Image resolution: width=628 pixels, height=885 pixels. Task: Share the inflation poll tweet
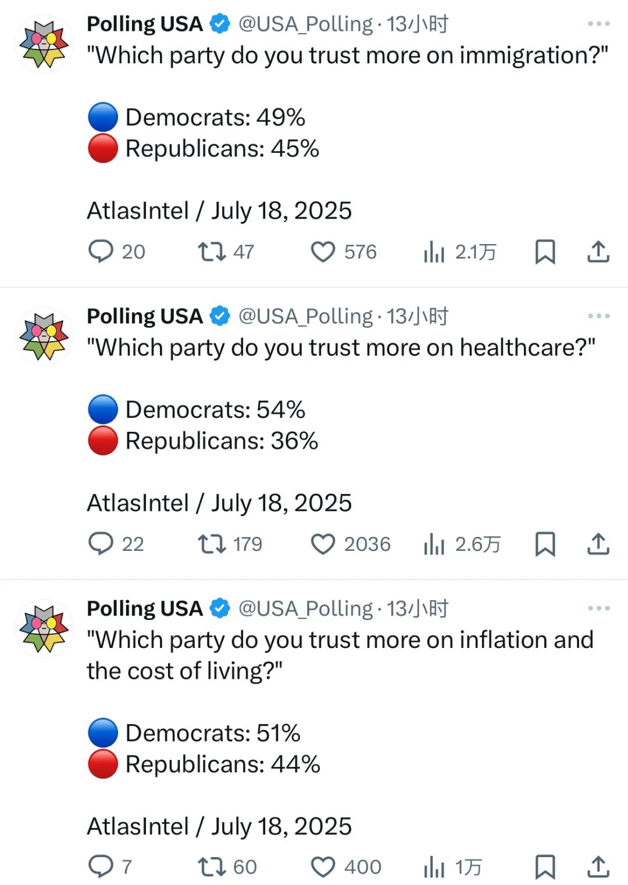click(598, 867)
